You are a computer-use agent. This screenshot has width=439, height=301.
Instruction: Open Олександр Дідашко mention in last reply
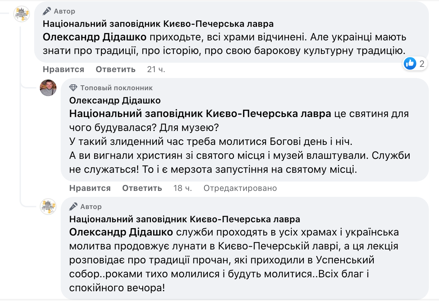(121, 232)
